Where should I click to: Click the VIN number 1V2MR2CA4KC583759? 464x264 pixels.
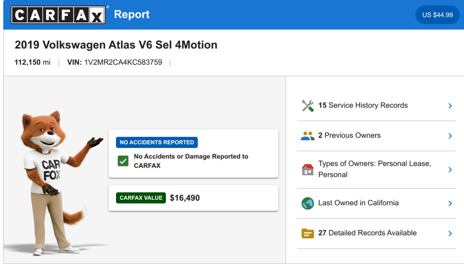tap(123, 62)
